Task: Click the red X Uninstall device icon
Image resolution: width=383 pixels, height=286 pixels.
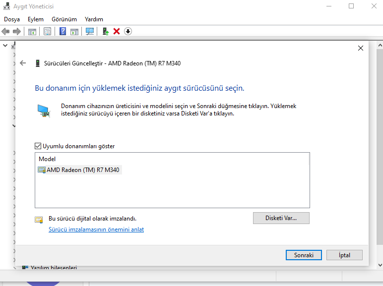Action: click(117, 31)
